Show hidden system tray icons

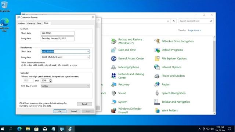pyautogui.click(x=199, y=129)
